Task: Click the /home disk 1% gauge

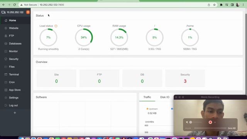Action: 190,37
